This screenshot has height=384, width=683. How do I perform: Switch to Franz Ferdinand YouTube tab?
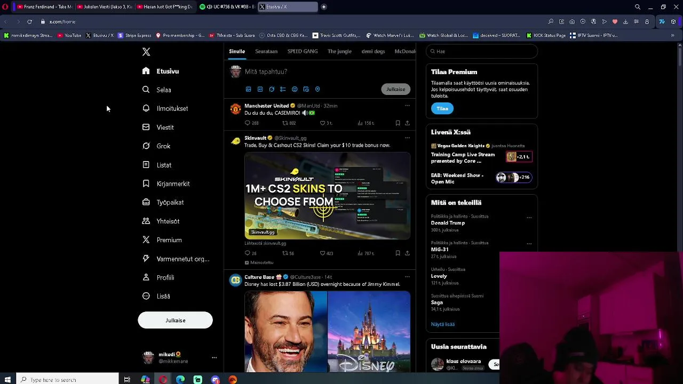pyautogui.click(x=43, y=7)
